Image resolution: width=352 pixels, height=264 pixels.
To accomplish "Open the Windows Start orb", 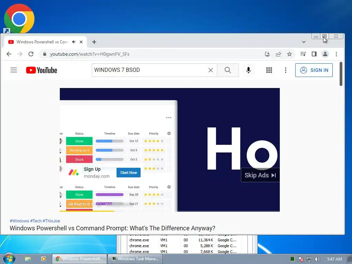I will [9, 258].
